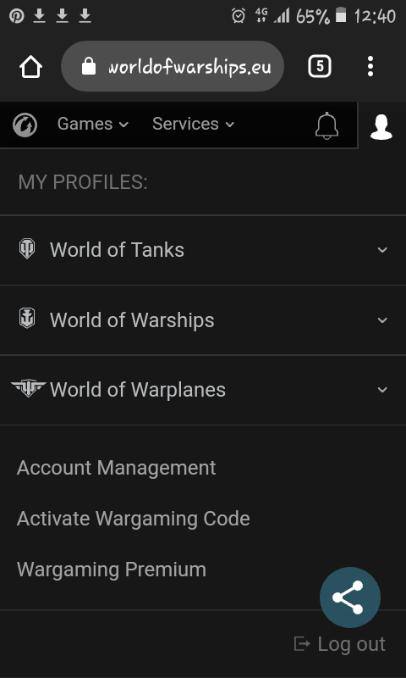The width and height of the screenshot is (406, 678).
Task: Expand the World of Tanks chevron
Action: pyautogui.click(x=382, y=250)
